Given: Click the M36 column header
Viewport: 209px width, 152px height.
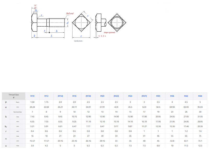Looking at the screenshot, I should pyautogui.click(x=172, y=96).
